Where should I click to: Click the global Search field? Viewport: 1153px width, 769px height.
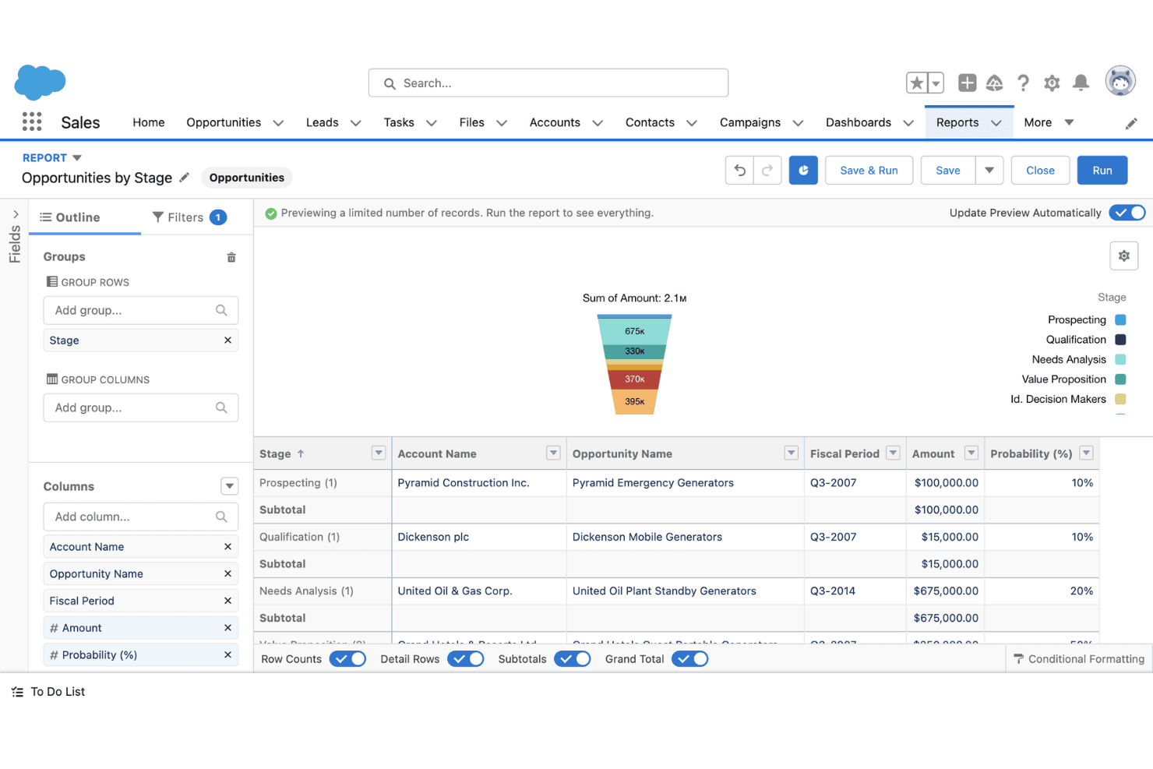point(548,83)
